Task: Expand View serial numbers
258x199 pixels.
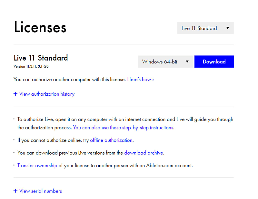Action: click(x=40, y=191)
